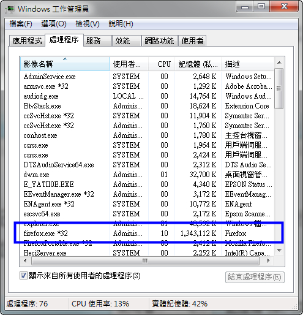Select the conhost.exe process

pos(147,135)
